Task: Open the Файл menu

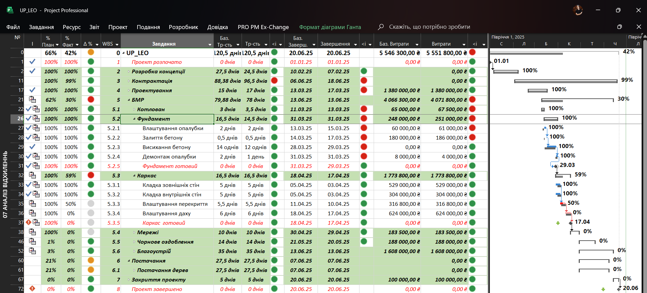Action: coord(13,27)
